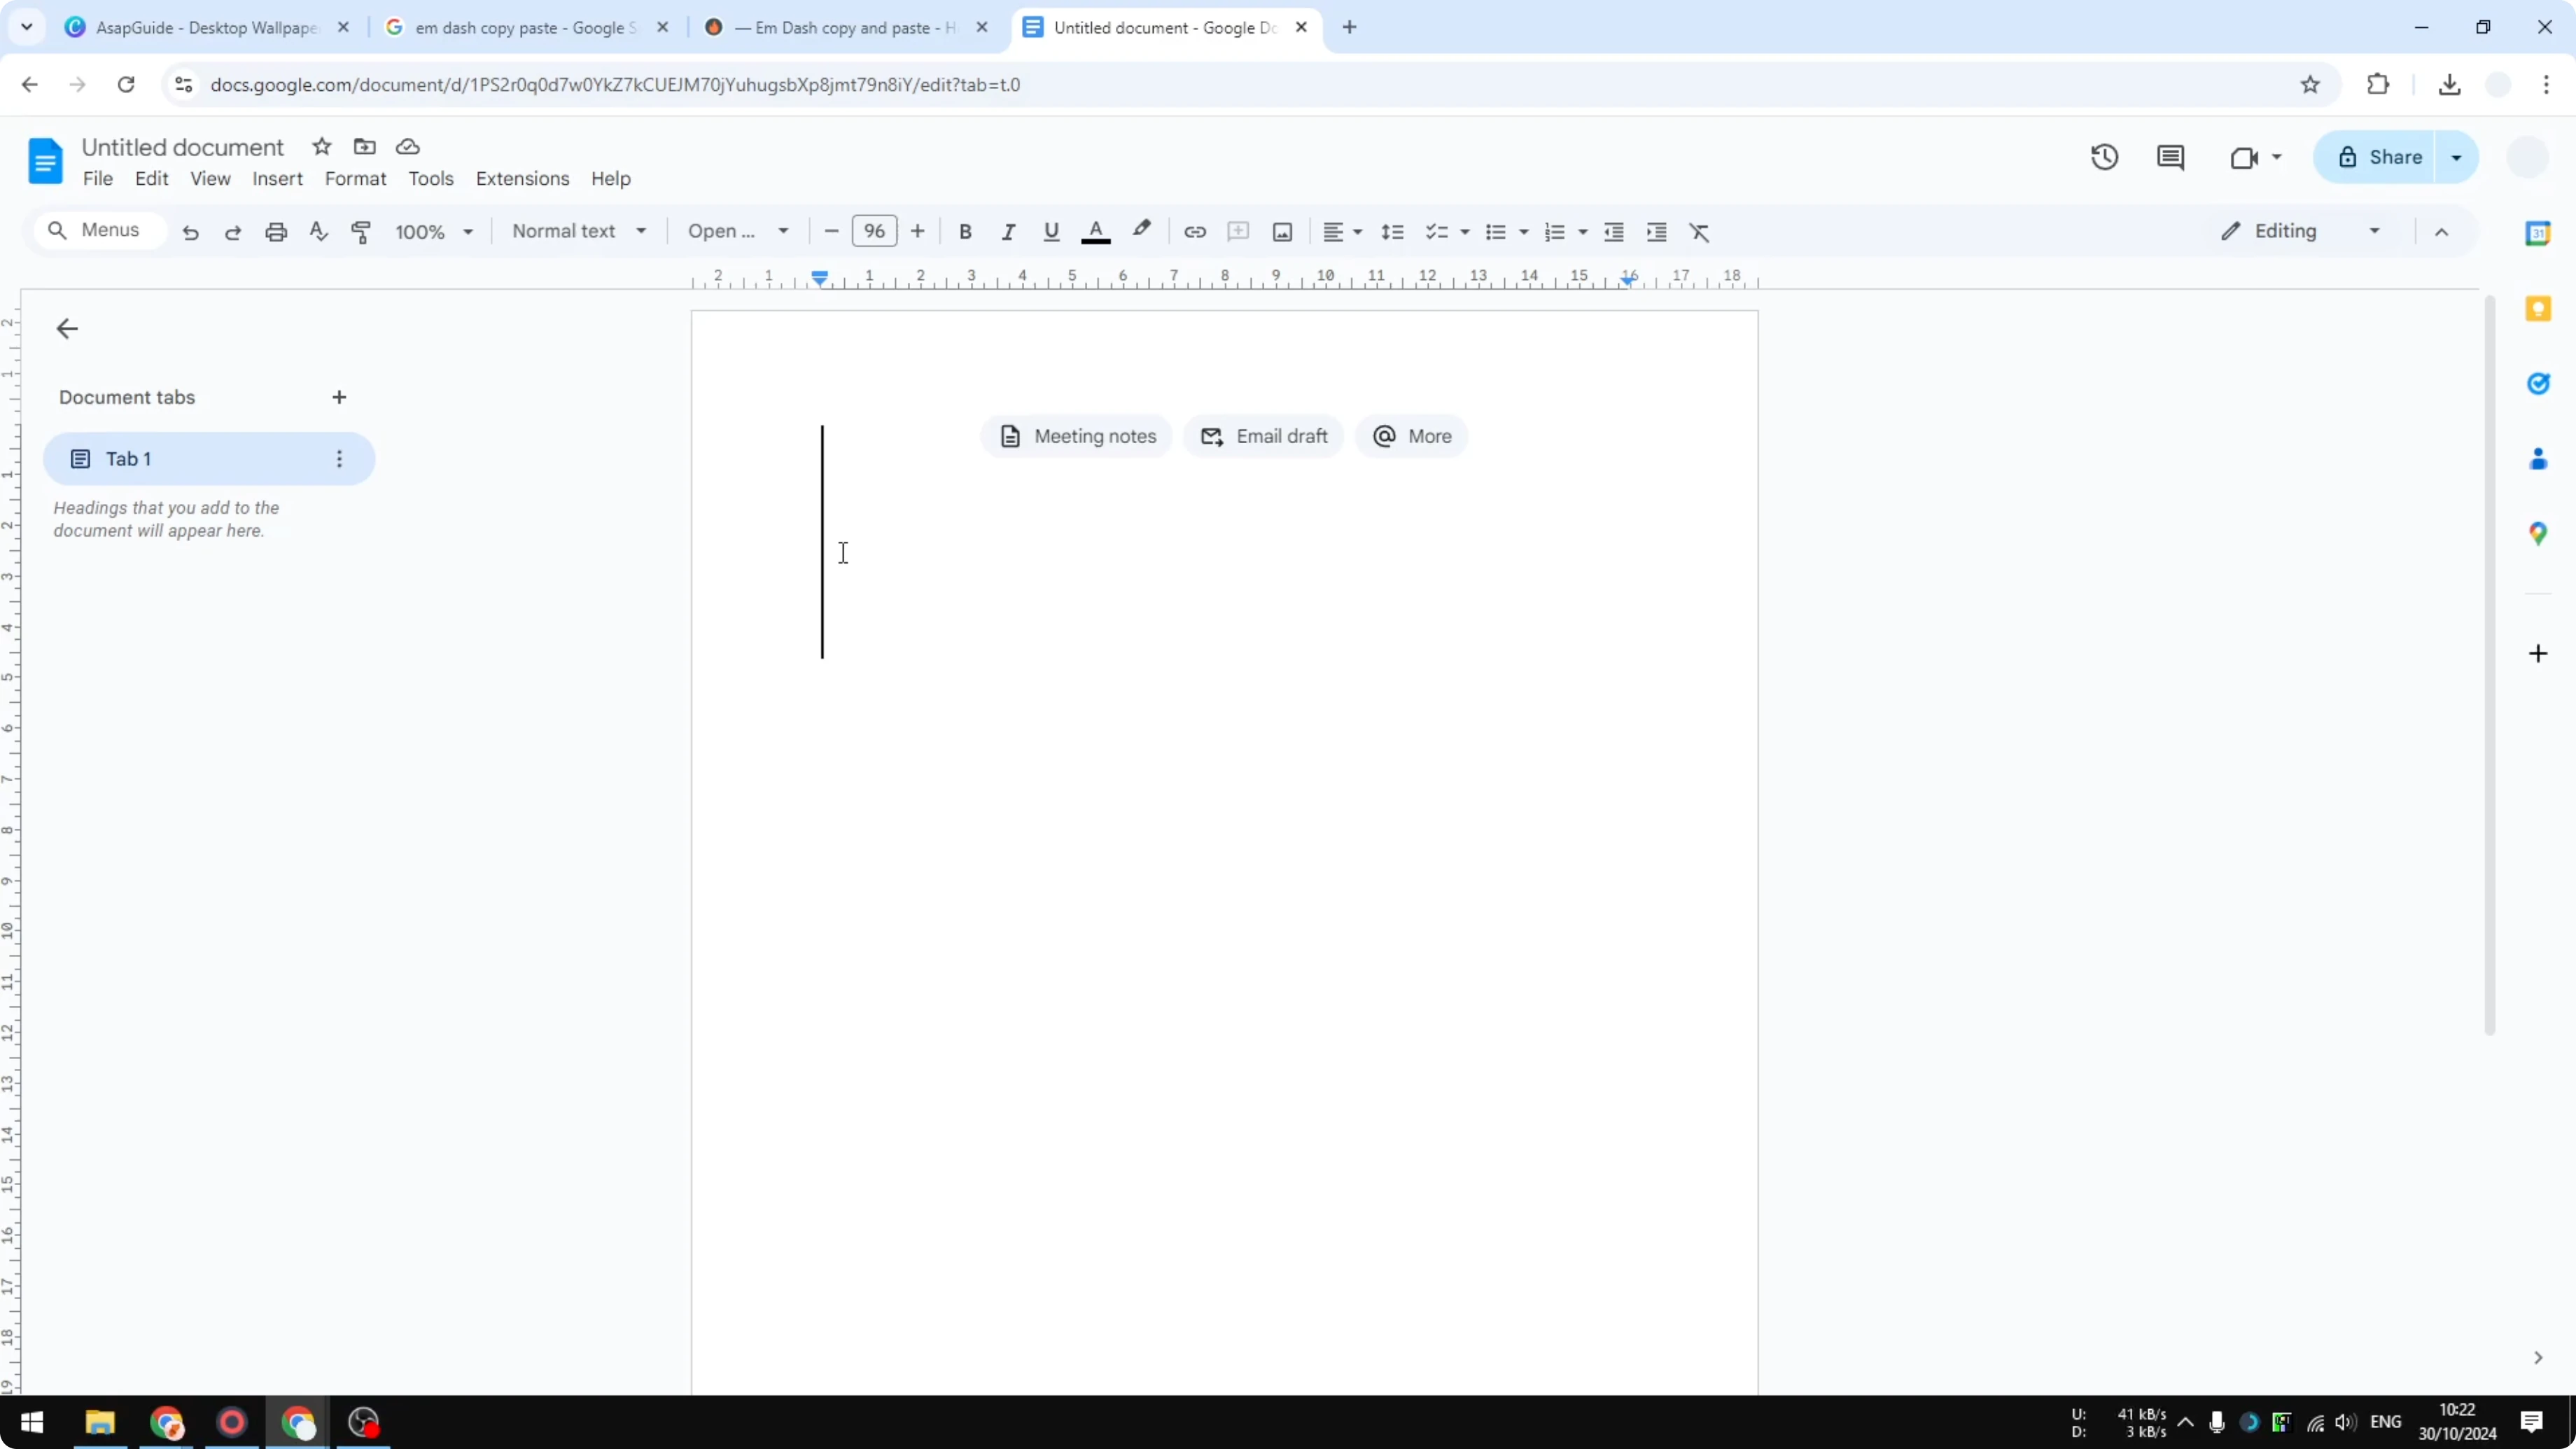Choose a text color
Image resolution: width=2576 pixels, height=1449 pixels.
click(1095, 231)
